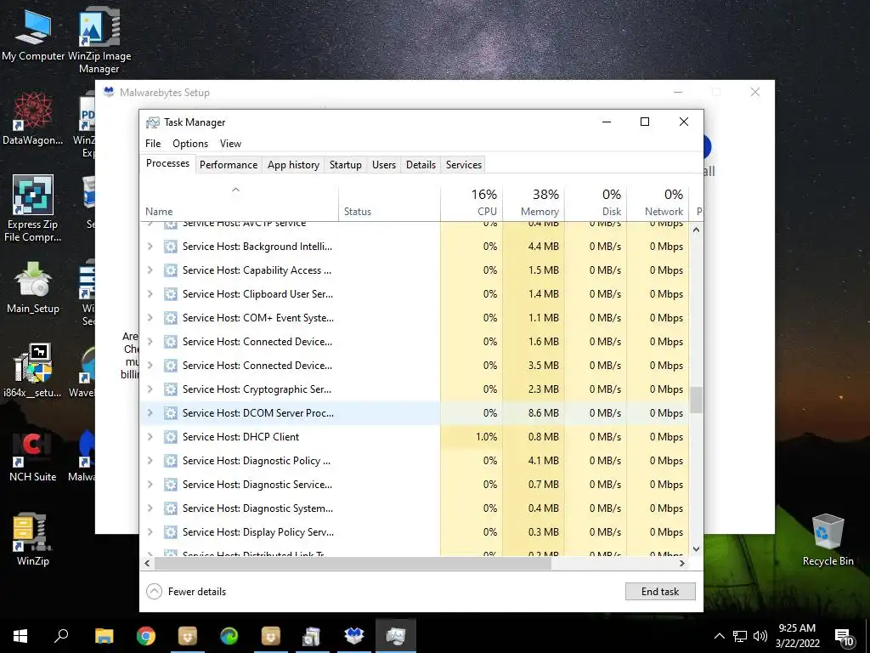Click gear icon of DCOM Server Proc row
This screenshot has width=870, height=653.
[x=170, y=413]
